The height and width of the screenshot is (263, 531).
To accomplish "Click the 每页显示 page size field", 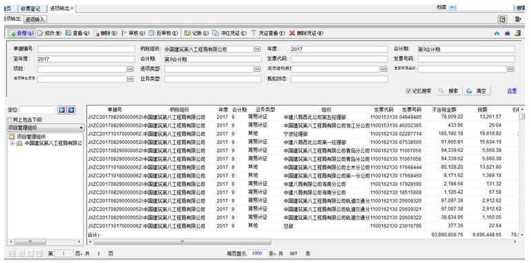I will tap(257, 253).
